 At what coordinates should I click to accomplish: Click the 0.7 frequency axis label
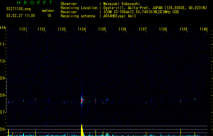pos(3,112)
